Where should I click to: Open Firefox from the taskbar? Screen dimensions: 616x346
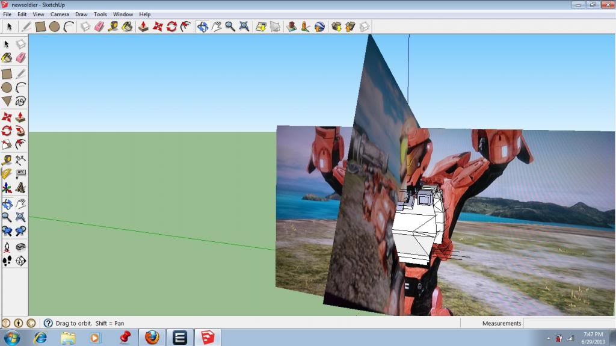coord(152,338)
